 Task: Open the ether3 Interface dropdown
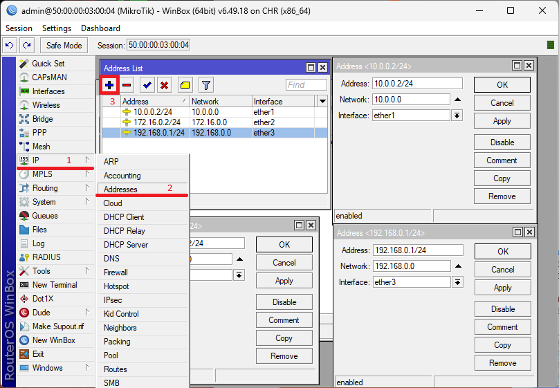tap(457, 282)
